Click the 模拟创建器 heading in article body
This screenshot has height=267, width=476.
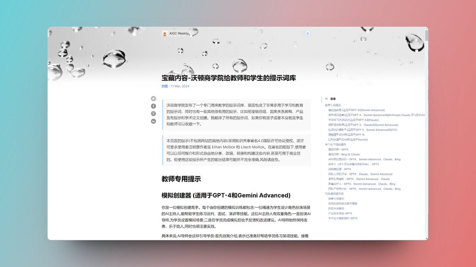point(226,195)
